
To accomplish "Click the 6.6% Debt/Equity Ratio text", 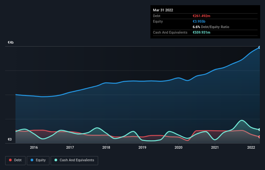I will point(211,27).
